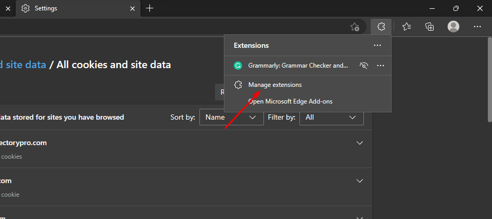Screen dimensions: 492x219
Task: Click the site data breadcrumb link
Action: (x=23, y=65)
